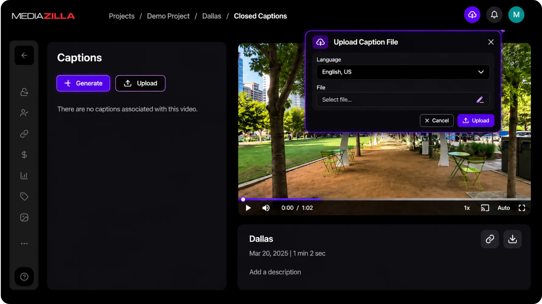Close the Upload Caption File dialog

point(491,42)
